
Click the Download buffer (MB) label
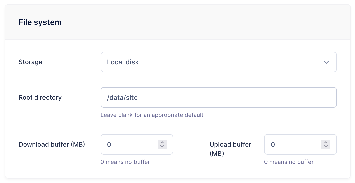coord(52,144)
